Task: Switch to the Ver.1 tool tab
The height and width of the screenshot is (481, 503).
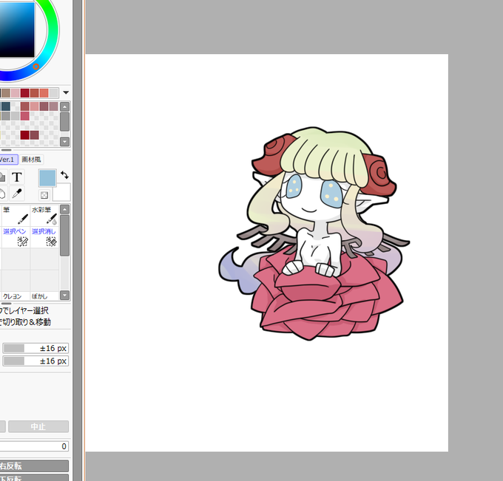Action: pyautogui.click(x=7, y=160)
